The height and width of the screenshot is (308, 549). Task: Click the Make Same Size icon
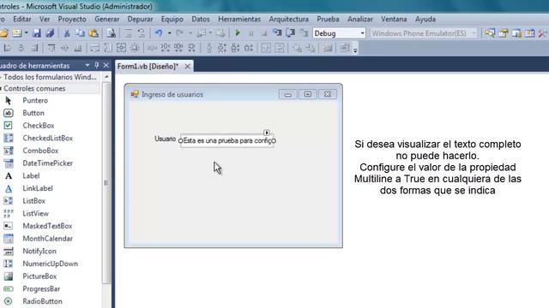click(x=121, y=48)
